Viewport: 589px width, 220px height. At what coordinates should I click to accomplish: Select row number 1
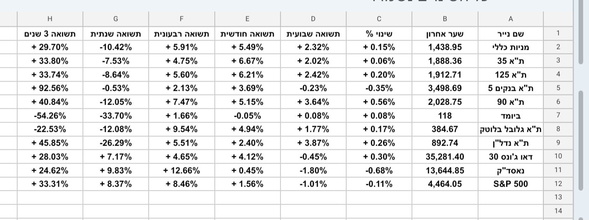point(558,33)
